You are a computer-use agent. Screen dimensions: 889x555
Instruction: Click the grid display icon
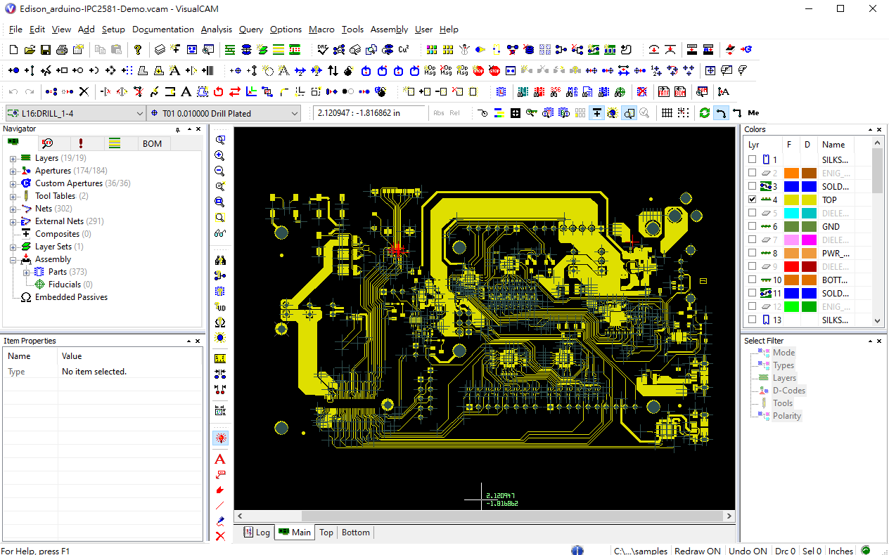click(x=667, y=113)
